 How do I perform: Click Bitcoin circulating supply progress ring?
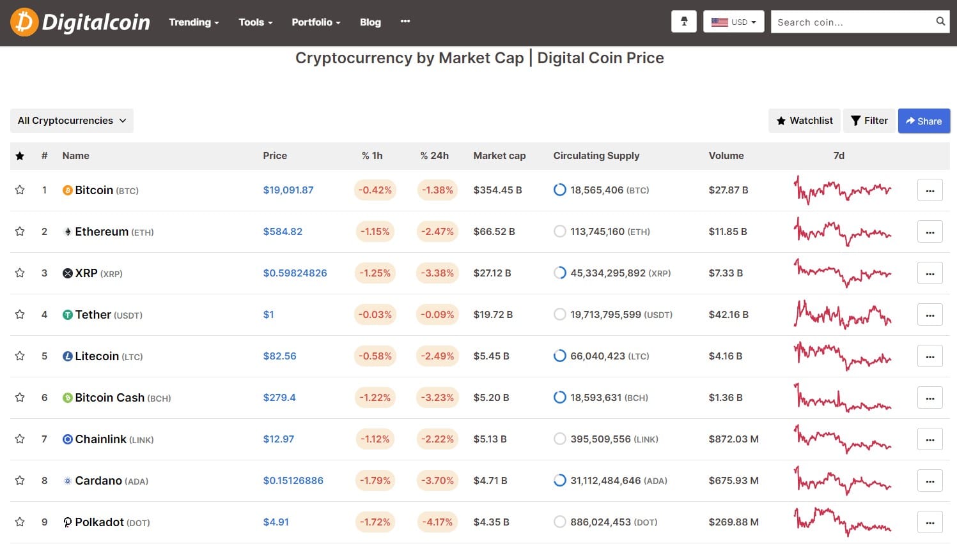pyautogui.click(x=559, y=190)
